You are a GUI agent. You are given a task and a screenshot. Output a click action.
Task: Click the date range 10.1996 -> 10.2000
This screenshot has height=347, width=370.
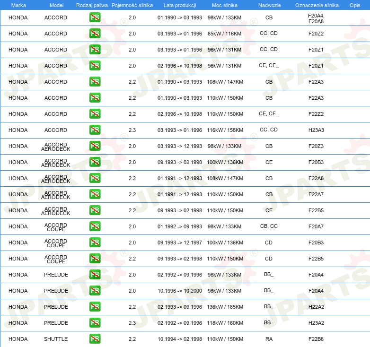pos(180,291)
